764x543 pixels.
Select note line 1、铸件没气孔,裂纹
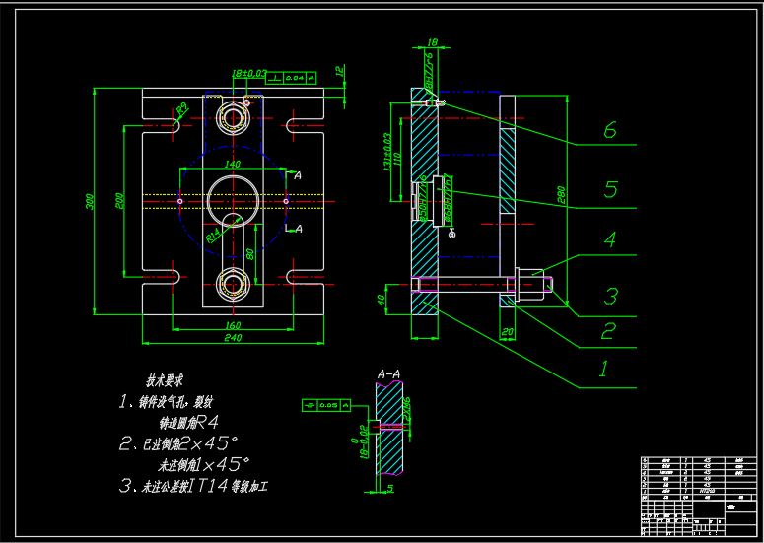coord(166,402)
